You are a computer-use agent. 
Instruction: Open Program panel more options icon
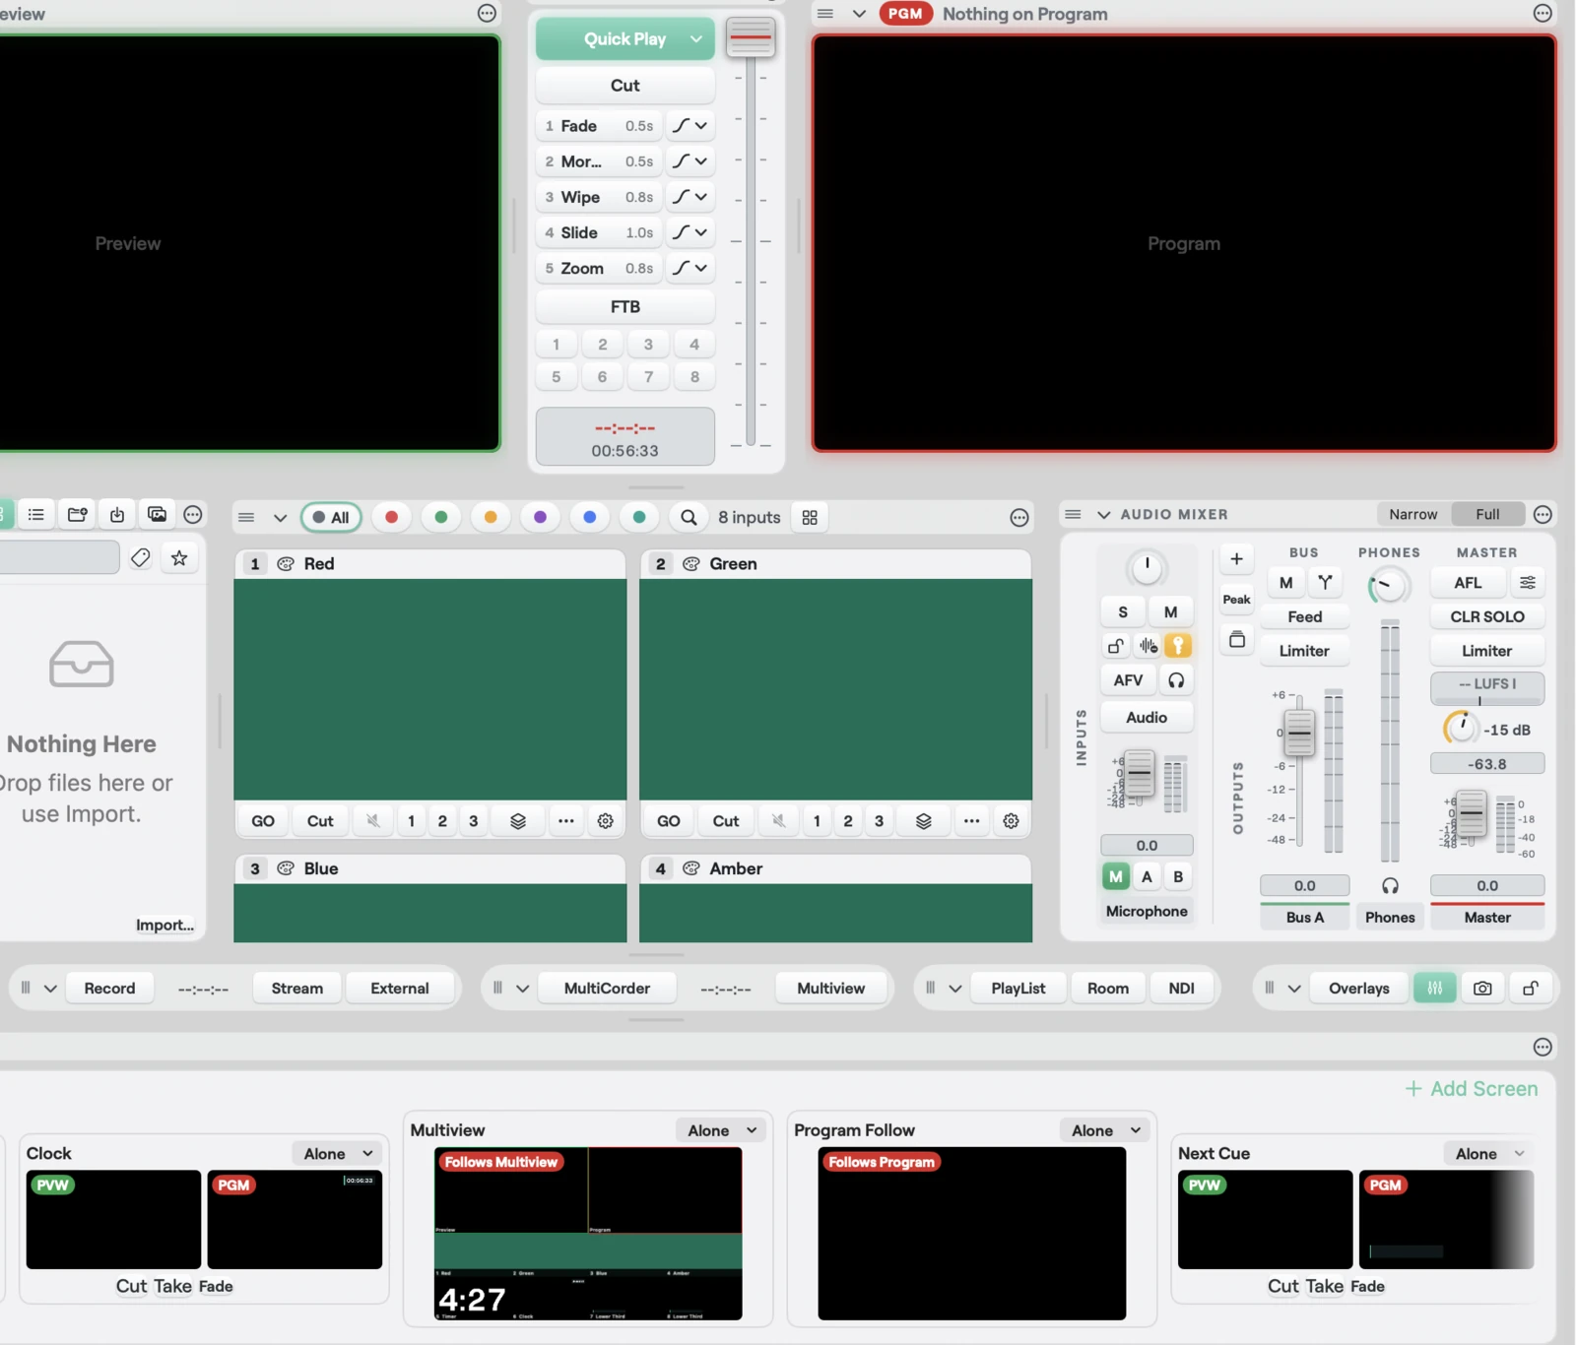[1543, 13]
